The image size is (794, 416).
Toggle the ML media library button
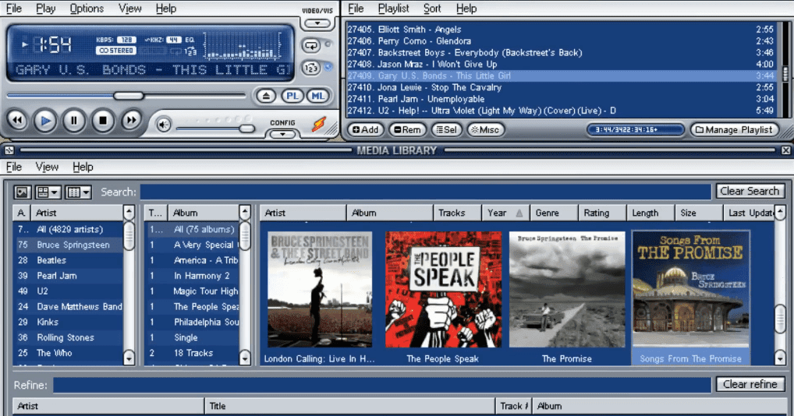click(318, 96)
